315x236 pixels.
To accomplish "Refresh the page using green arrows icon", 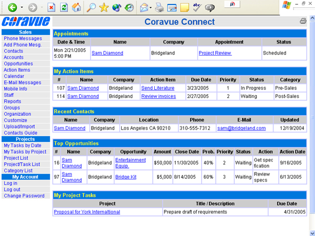I will tap(64, 8).
